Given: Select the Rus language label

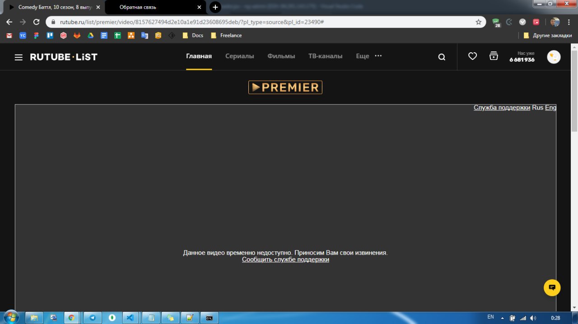Looking at the screenshot, I should point(537,108).
